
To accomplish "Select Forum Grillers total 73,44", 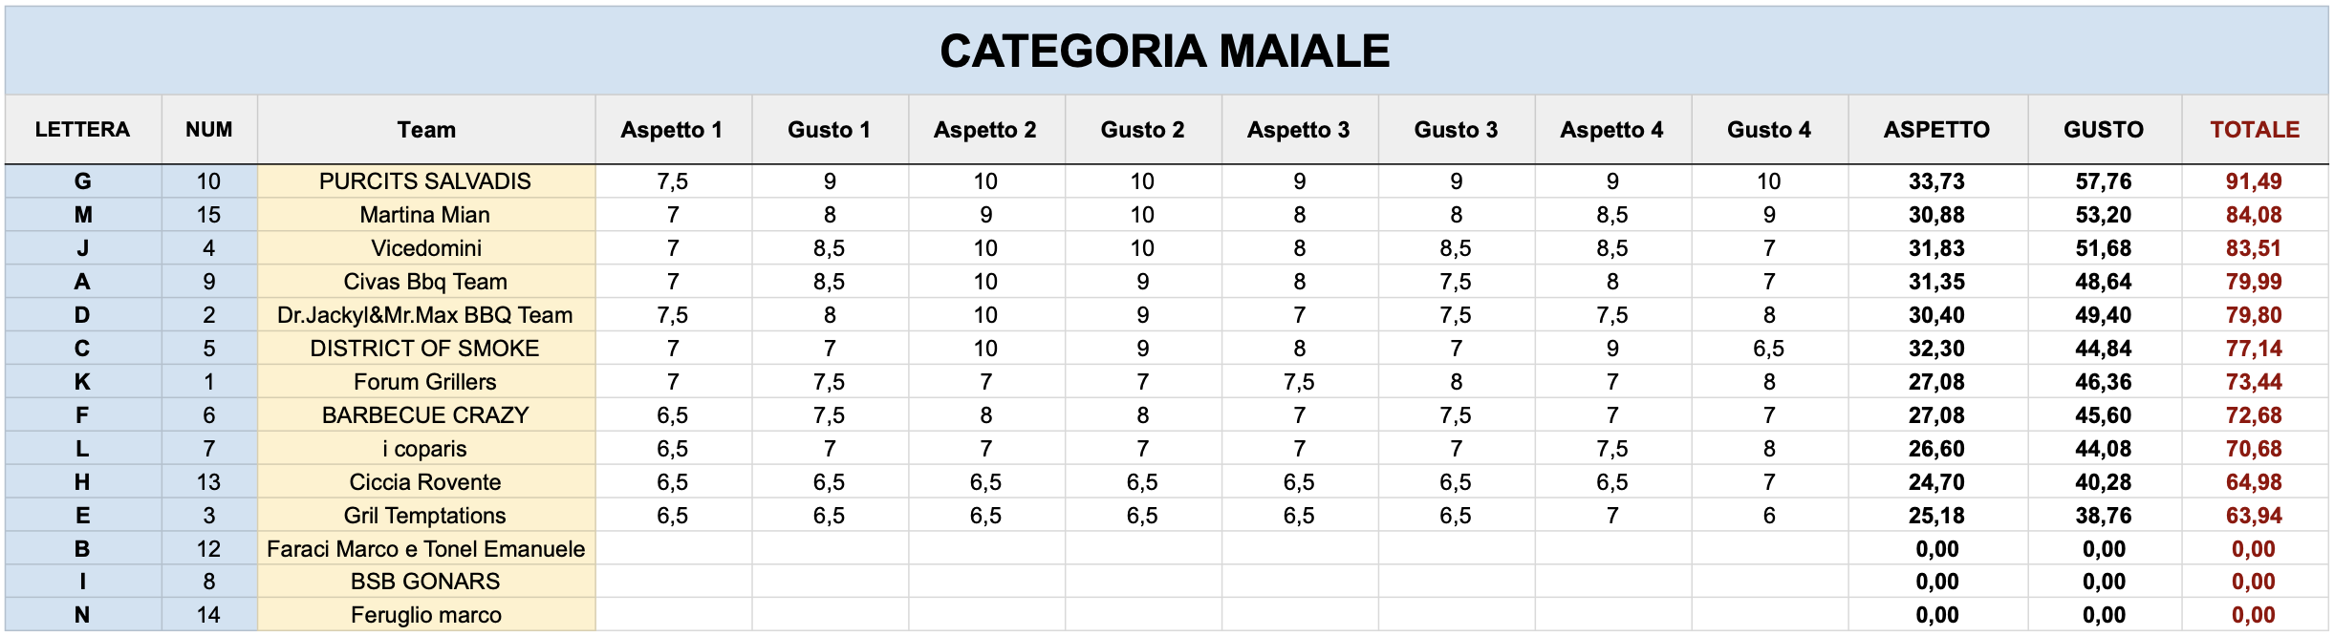I will click(x=2255, y=382).
